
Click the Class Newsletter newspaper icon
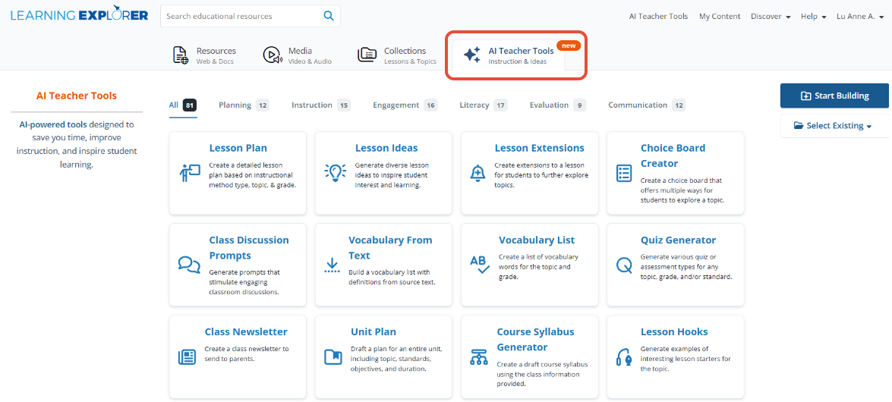187,356
